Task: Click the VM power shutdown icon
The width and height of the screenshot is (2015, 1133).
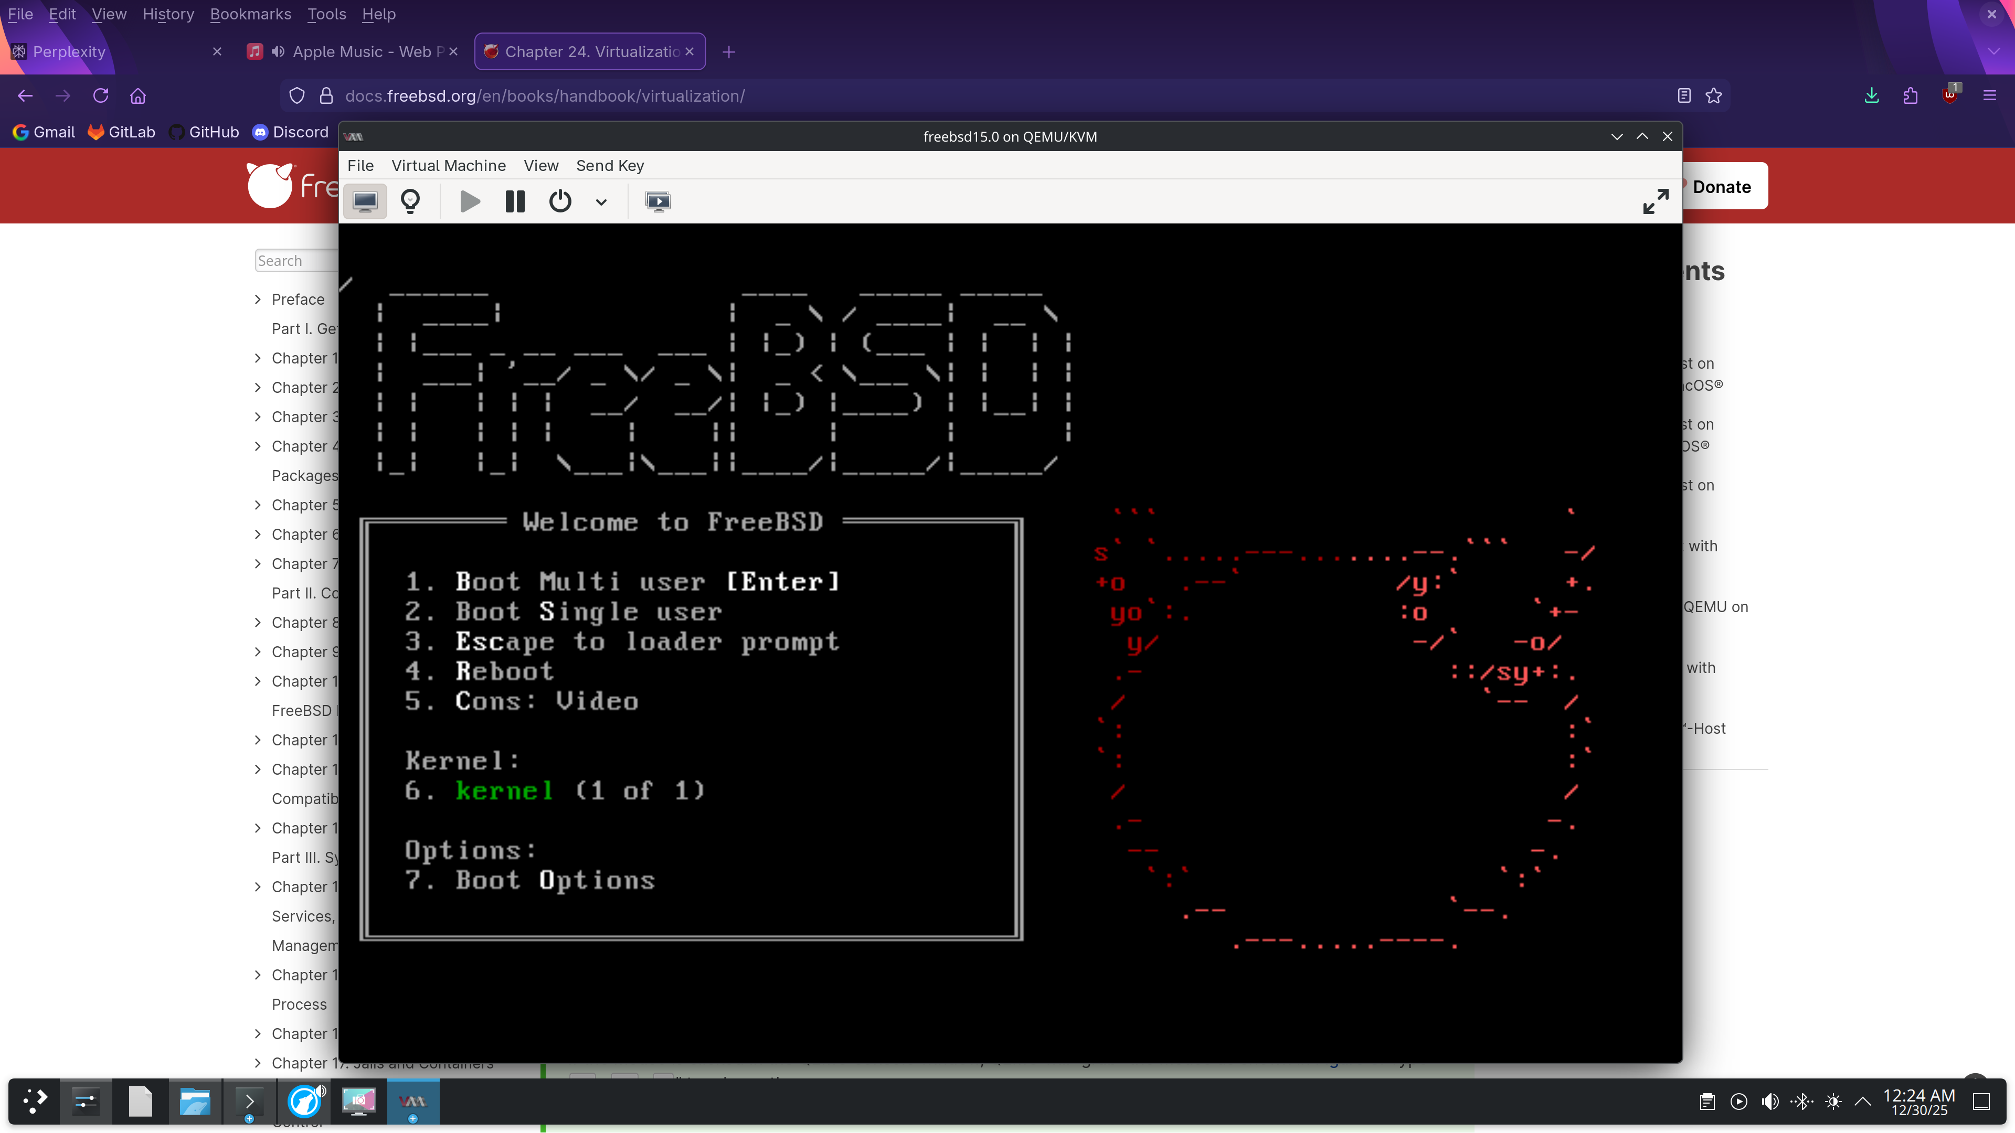Action: coord(560,202)
